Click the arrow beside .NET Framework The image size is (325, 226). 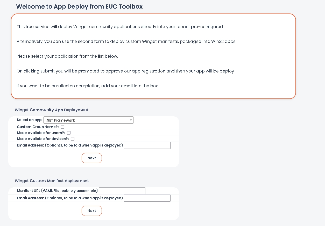(131, 120)
